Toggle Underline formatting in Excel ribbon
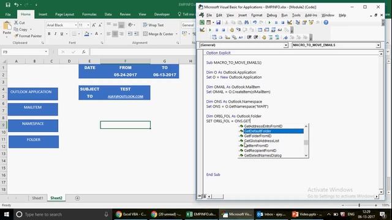Viewport: 392px width, 220px height. click(x=61, y=34)
